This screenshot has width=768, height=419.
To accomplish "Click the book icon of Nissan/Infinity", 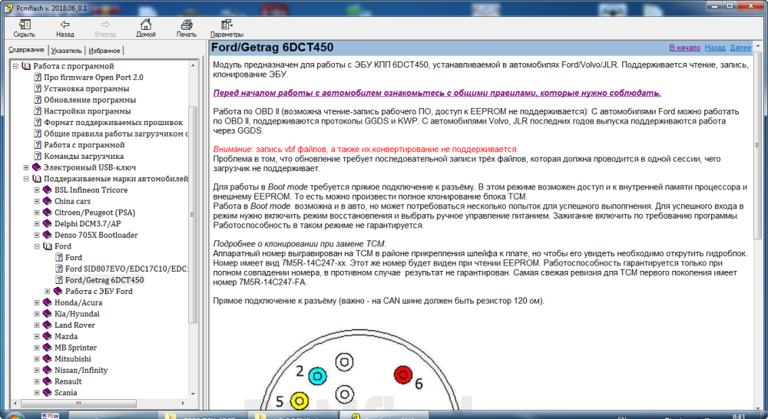I will 48,370.
